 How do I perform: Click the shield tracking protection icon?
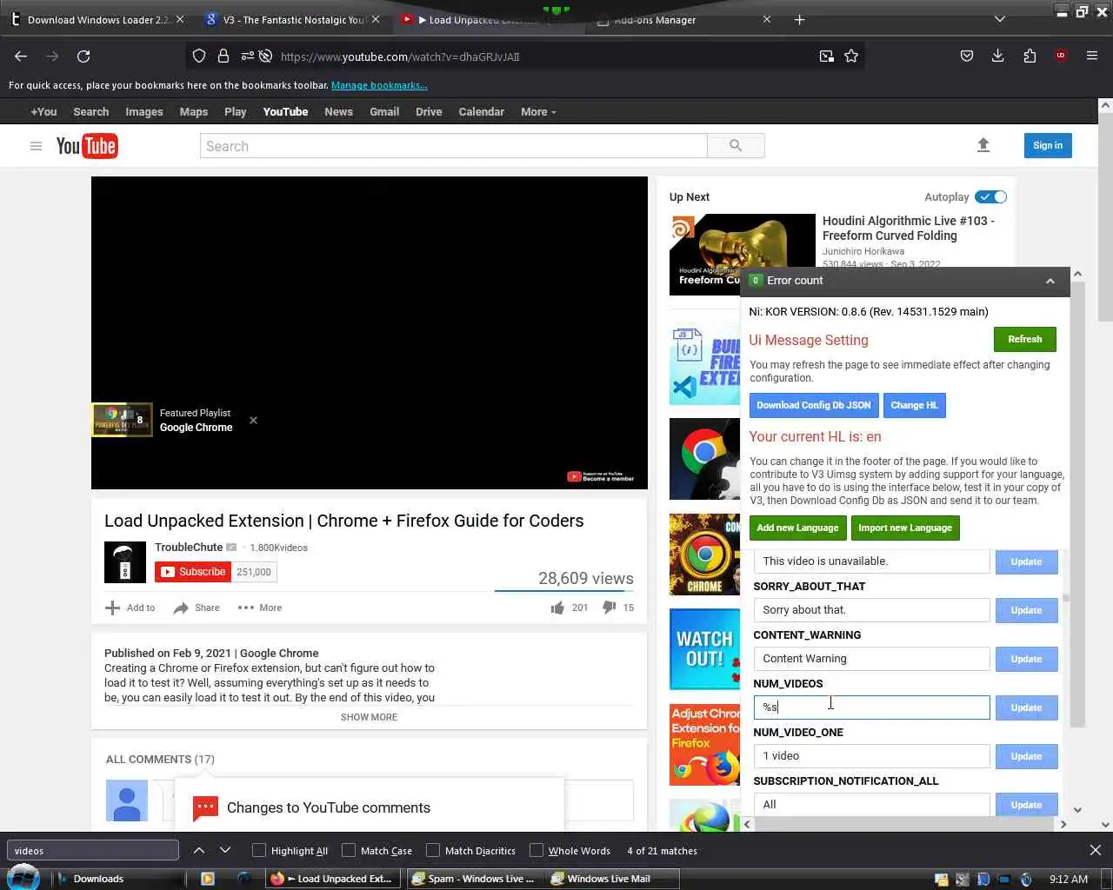point(199,56)
